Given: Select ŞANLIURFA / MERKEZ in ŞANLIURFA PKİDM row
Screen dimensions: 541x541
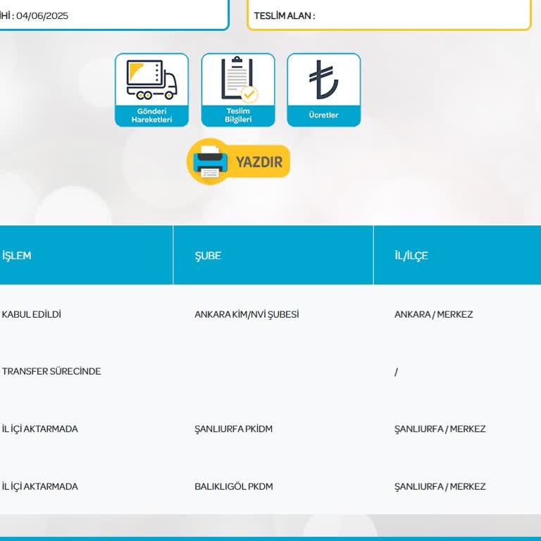Looking at the screenshot, I should [x=440, y=429].
